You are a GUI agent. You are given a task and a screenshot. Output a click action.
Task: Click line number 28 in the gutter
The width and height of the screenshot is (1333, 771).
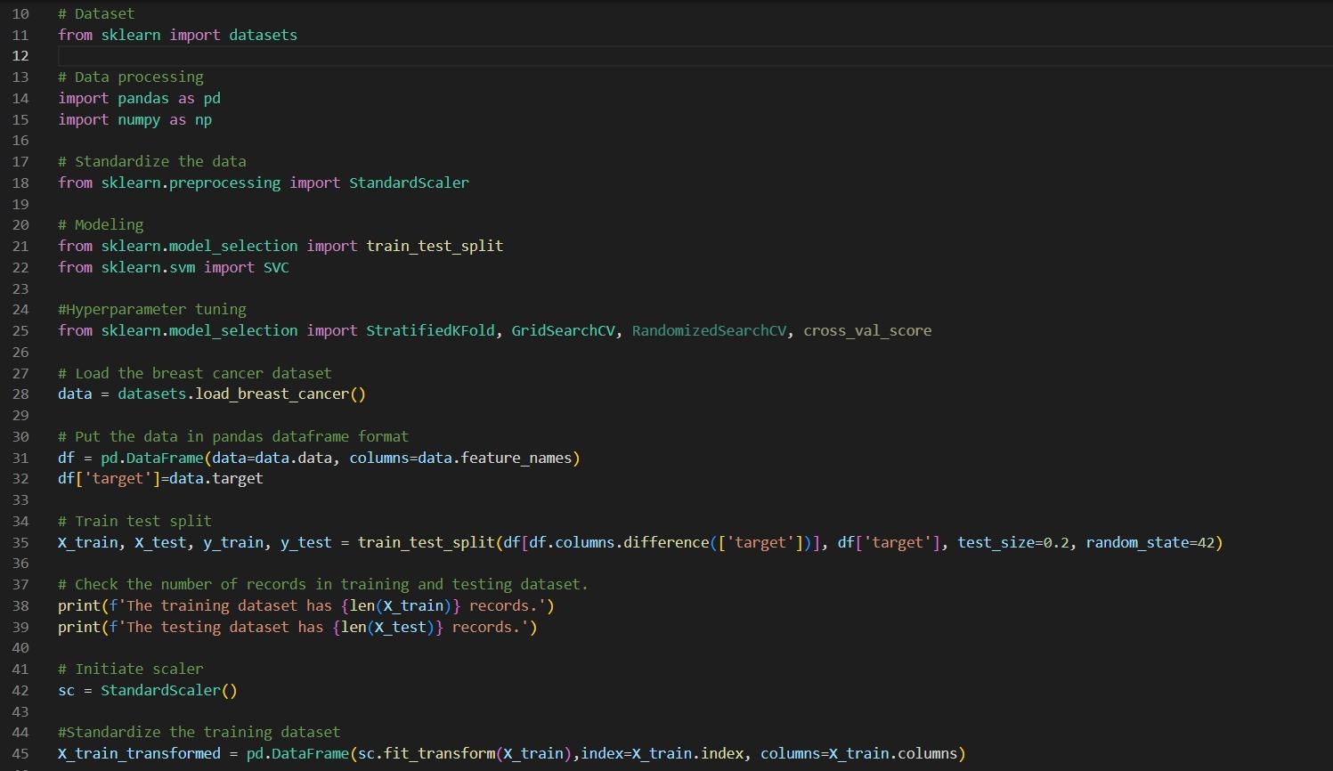[x=20, y=394]
